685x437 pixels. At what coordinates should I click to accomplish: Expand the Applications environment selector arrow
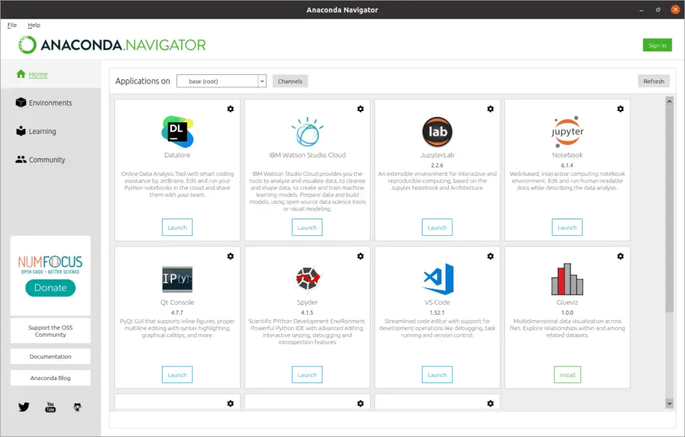262,80
